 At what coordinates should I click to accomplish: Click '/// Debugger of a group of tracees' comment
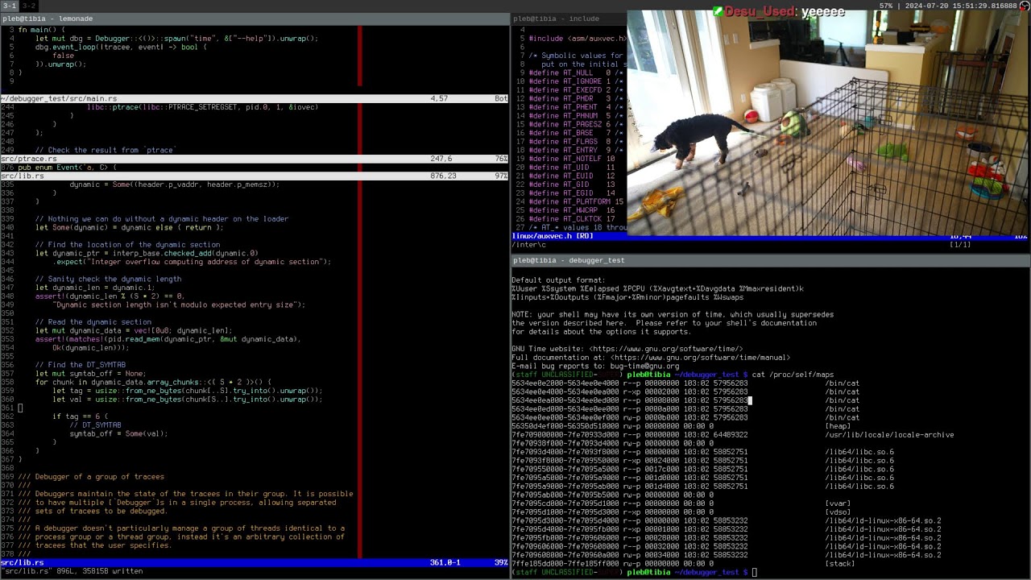coord(91,476)
